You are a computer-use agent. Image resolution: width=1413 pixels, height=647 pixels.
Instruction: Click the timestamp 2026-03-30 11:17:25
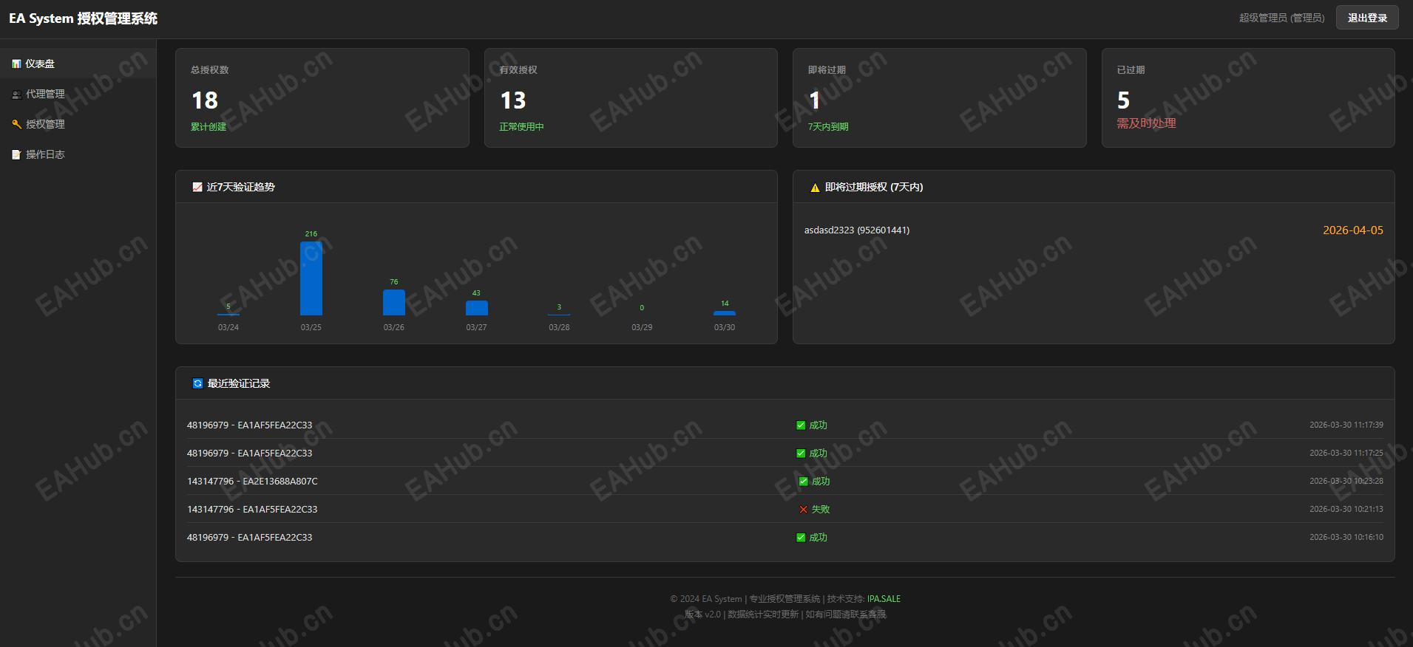(1346, 453)
